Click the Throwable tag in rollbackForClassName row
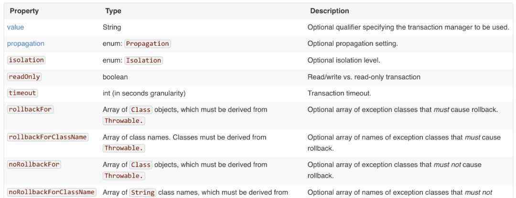 (124, 148)
